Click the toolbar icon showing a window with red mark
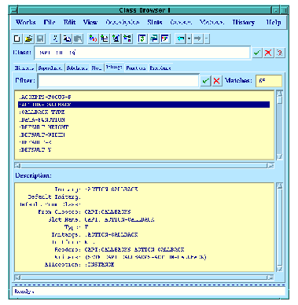Screen dimensions: 298x305 click(165, 39)
